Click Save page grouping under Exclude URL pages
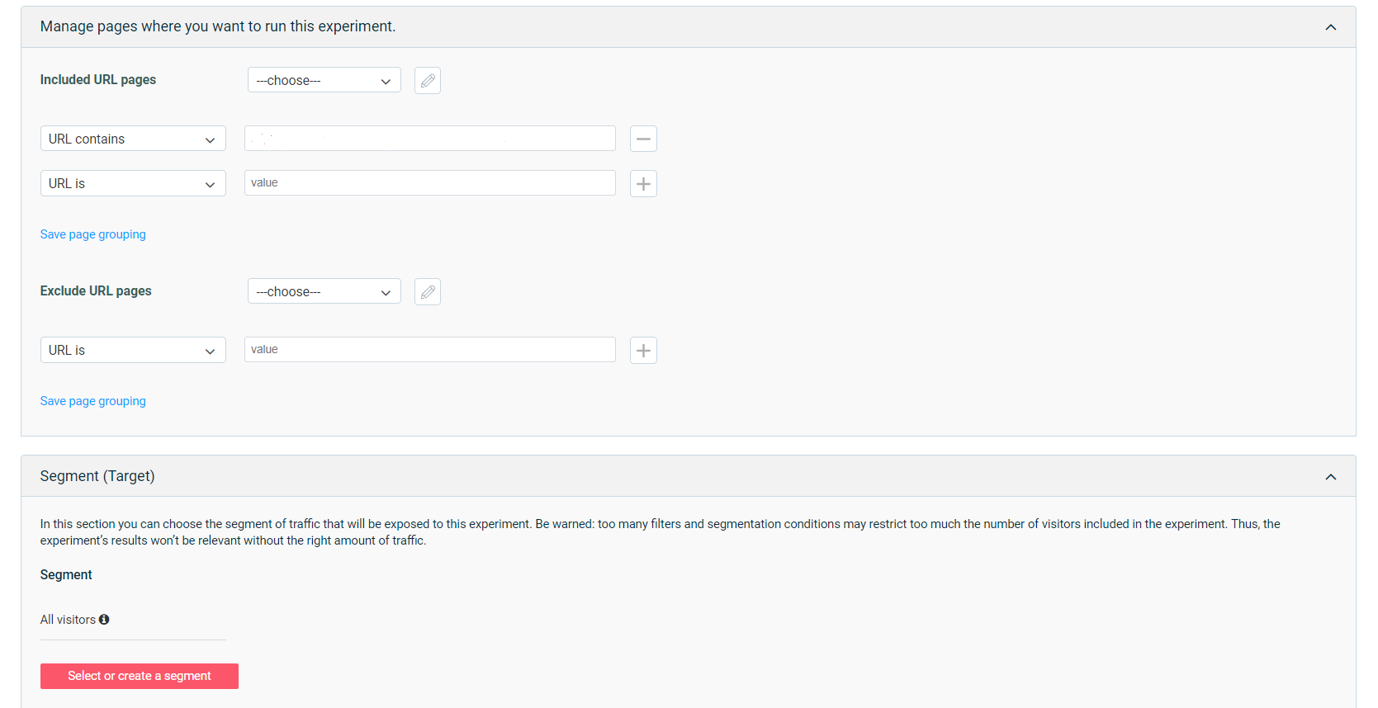 pos(93,401)
